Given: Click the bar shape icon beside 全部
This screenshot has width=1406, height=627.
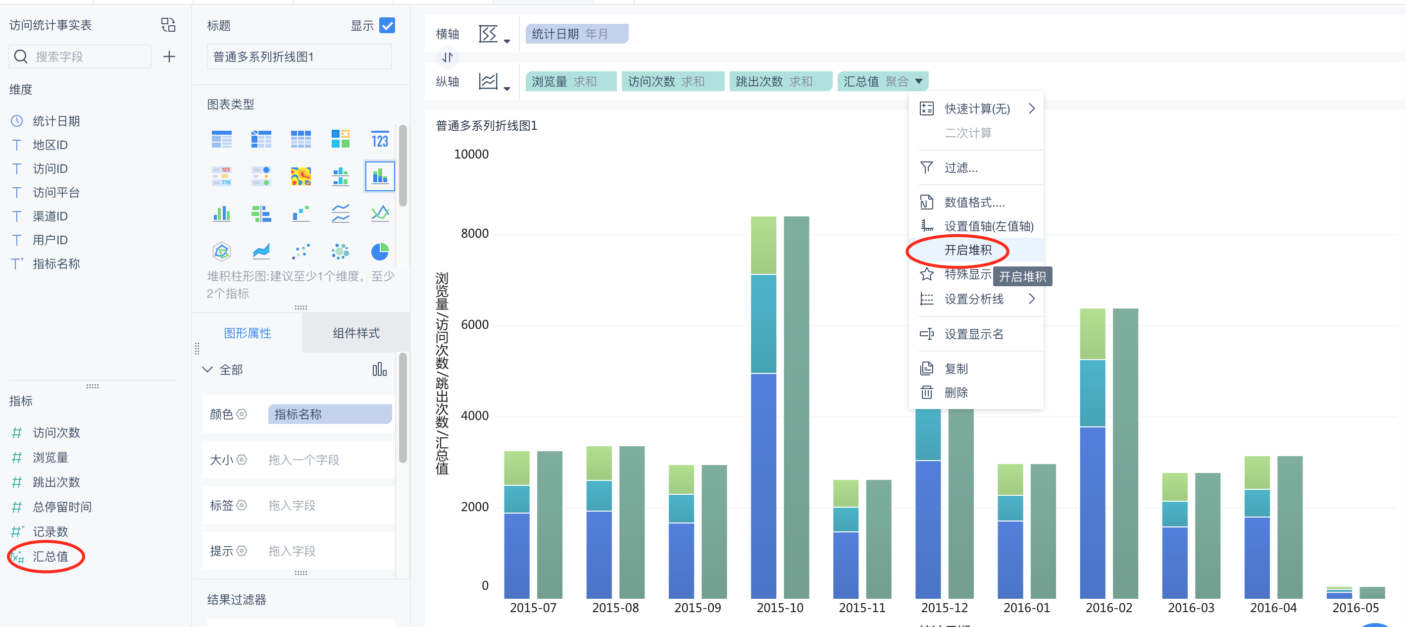Looking at the screenshot, I should pos(379,370).
